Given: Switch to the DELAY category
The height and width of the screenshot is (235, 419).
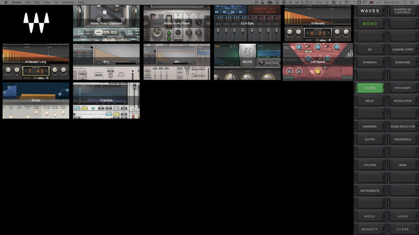Looking at the screenshot, I should coord(370,101).
